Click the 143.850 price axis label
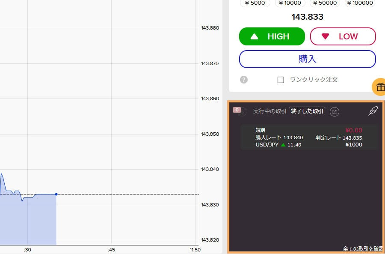The image size is (385, 254). [x=210, y=134]
